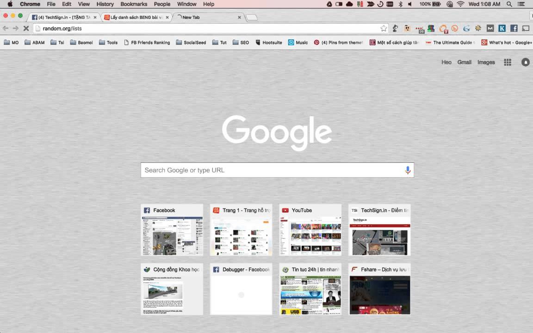
Task: Open the File menu
Action: (x=51, y=4)
